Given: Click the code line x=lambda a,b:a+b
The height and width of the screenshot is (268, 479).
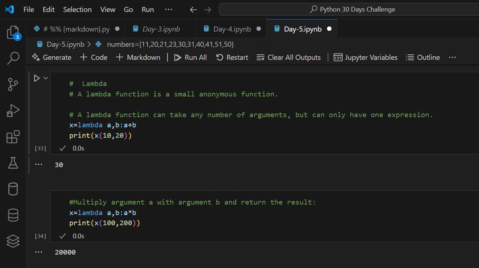Looking at the screenshot, I should point(103,125).
